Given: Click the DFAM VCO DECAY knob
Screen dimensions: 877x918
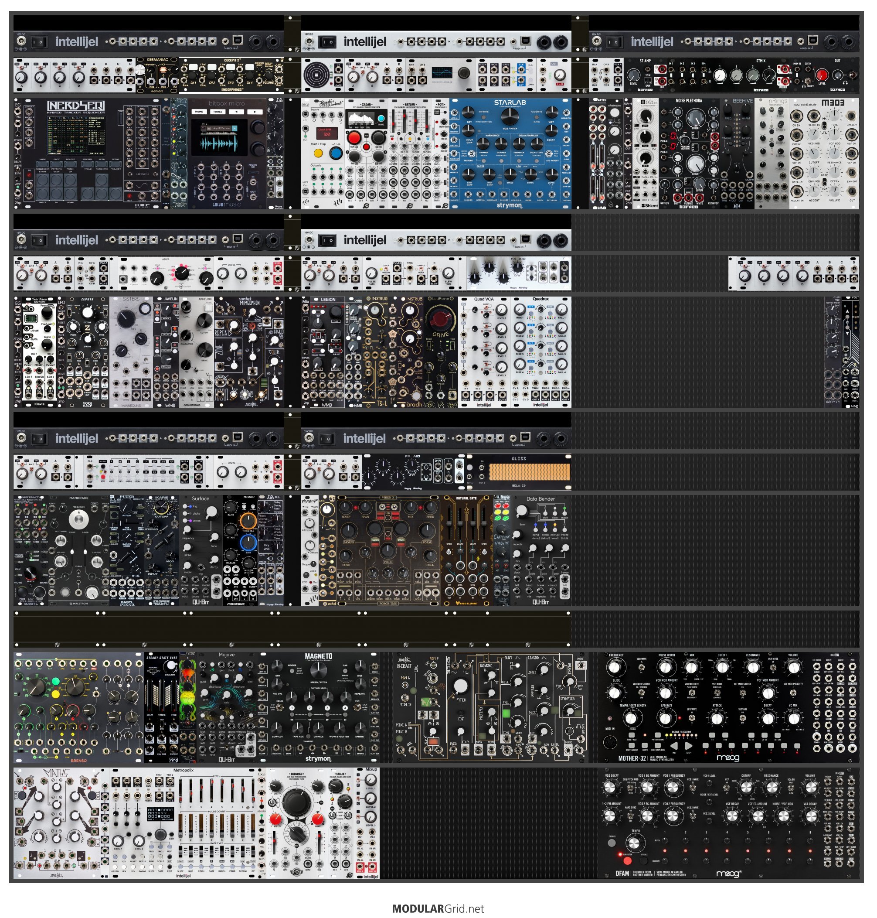Looking at the screenshot, I should click(x=610, y=788).
